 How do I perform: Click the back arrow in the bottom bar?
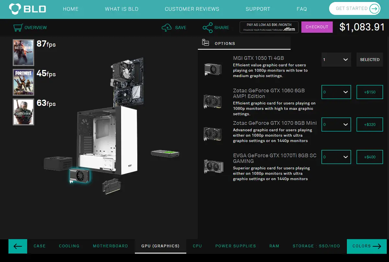(18, 246)
